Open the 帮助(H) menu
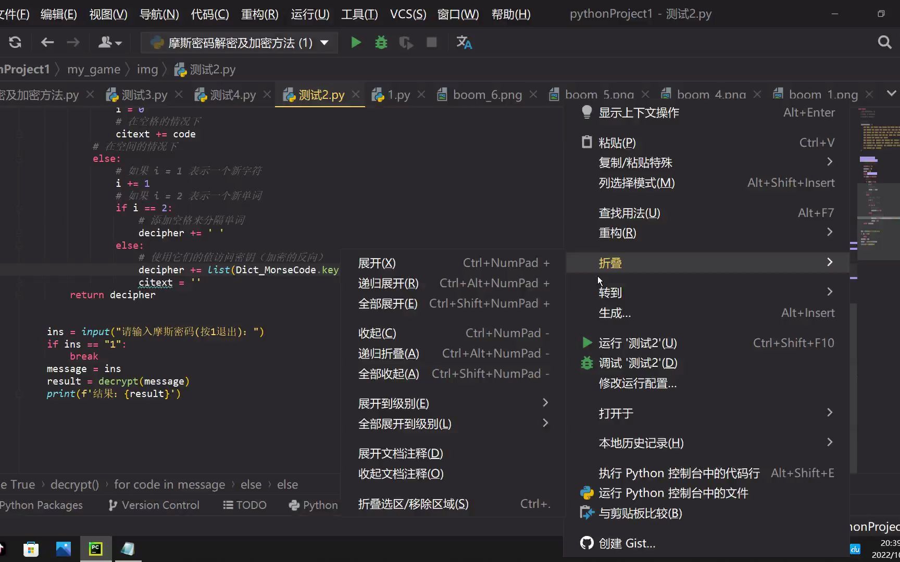 511,14
